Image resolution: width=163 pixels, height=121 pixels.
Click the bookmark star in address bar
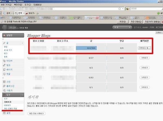[120, 9]
